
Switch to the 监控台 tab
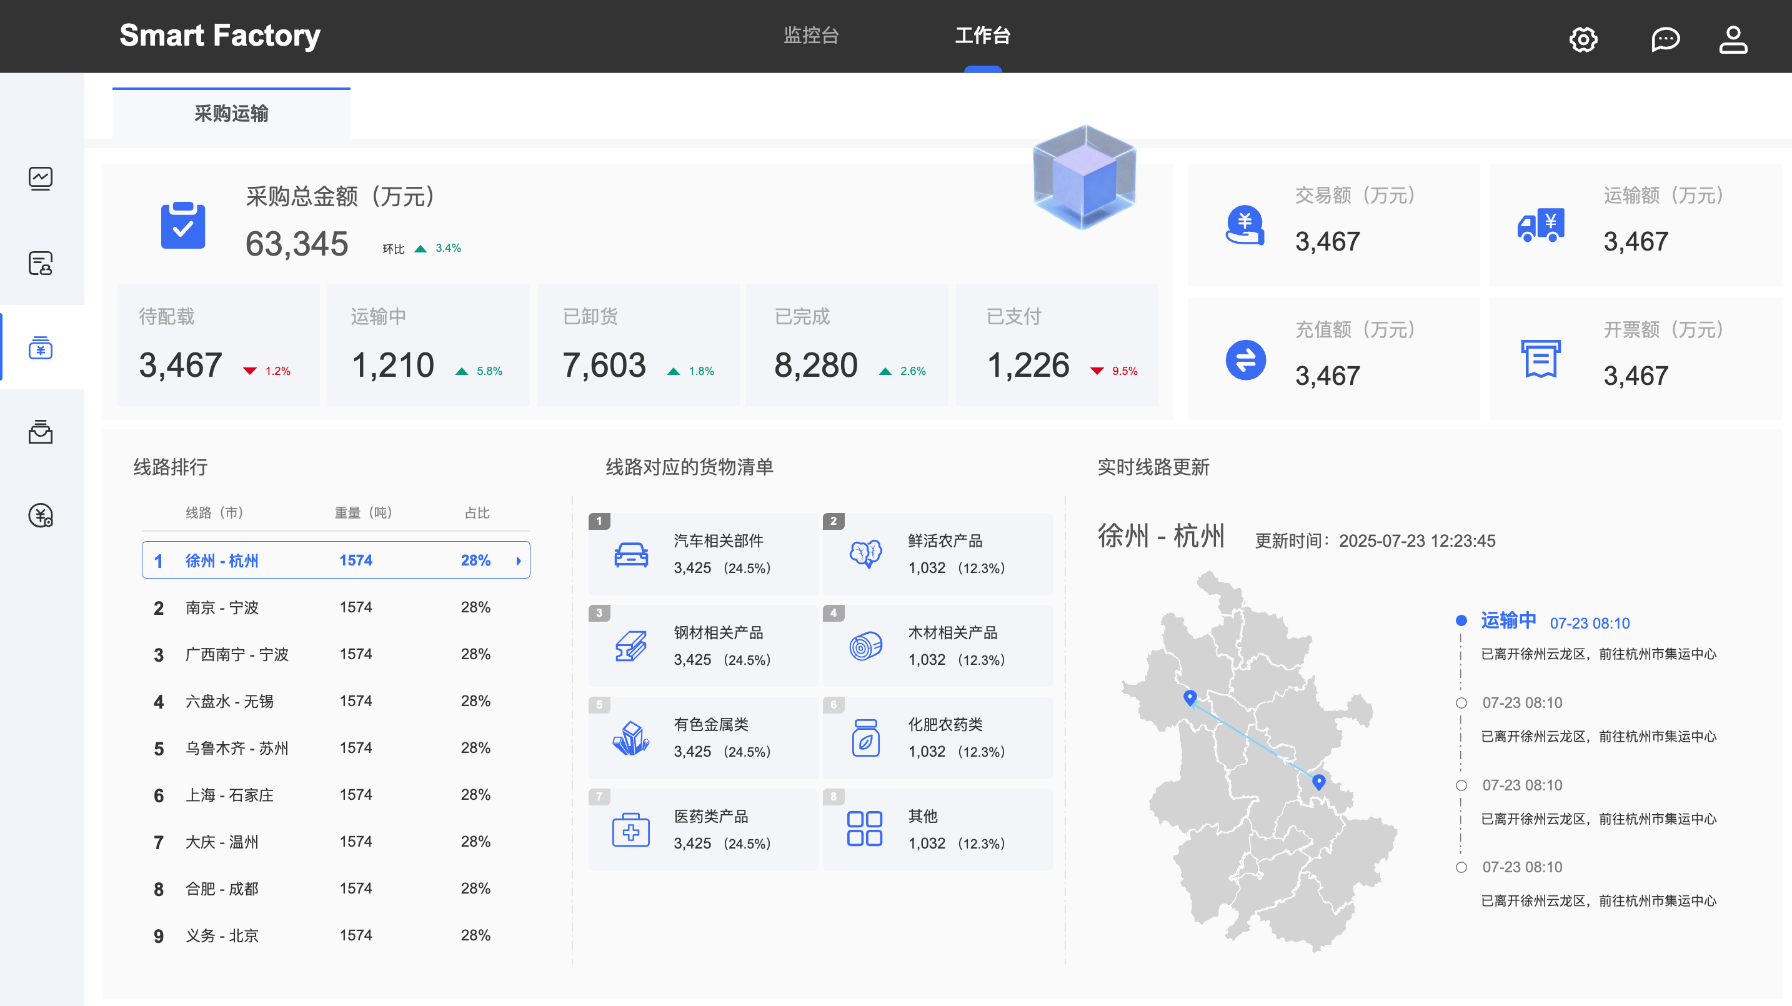pyautogui.click(x=811, y=35)
